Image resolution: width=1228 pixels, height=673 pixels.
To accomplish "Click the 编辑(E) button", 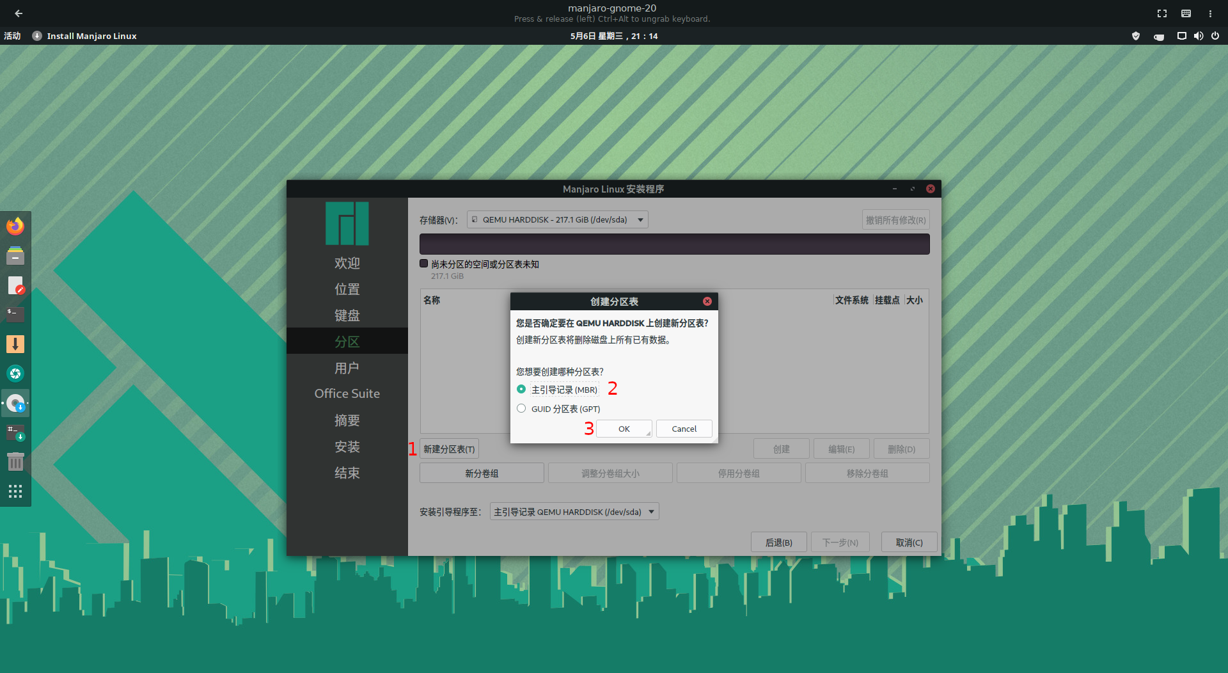I will [x=841, y=449].
